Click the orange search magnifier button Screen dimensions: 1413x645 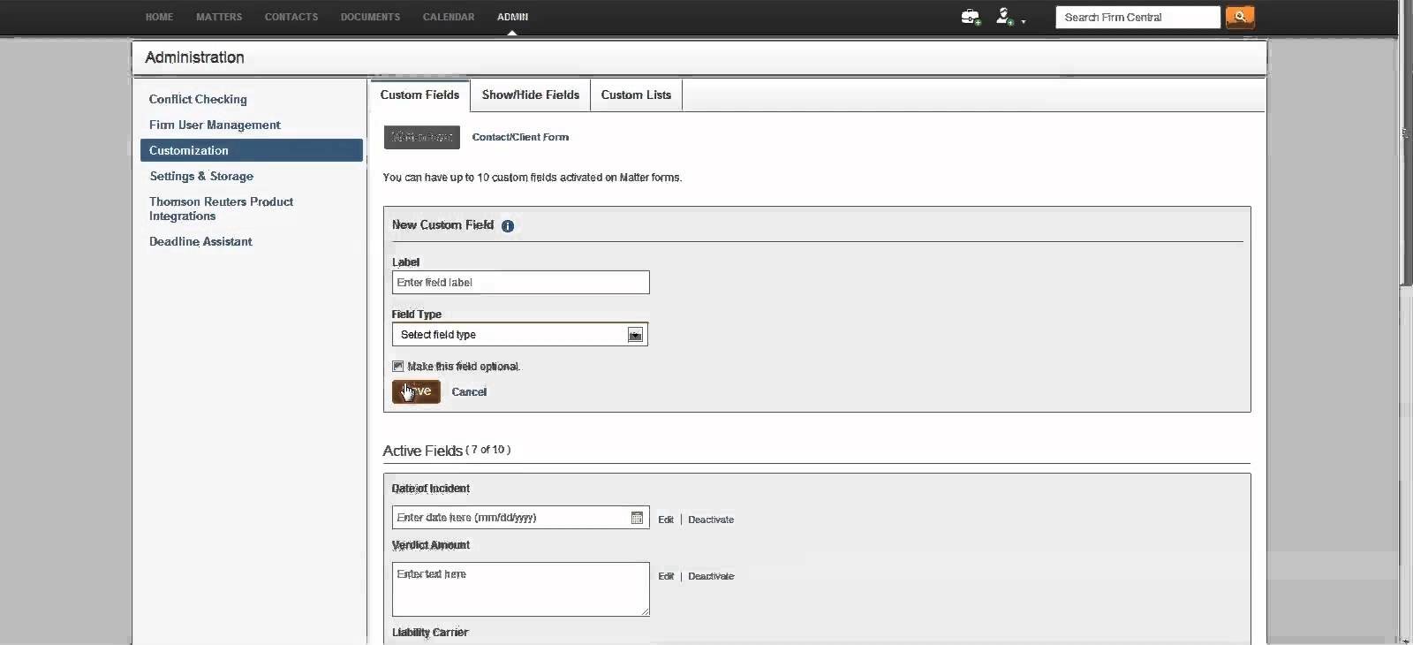pyautogui.click(x=1240, y=17)
